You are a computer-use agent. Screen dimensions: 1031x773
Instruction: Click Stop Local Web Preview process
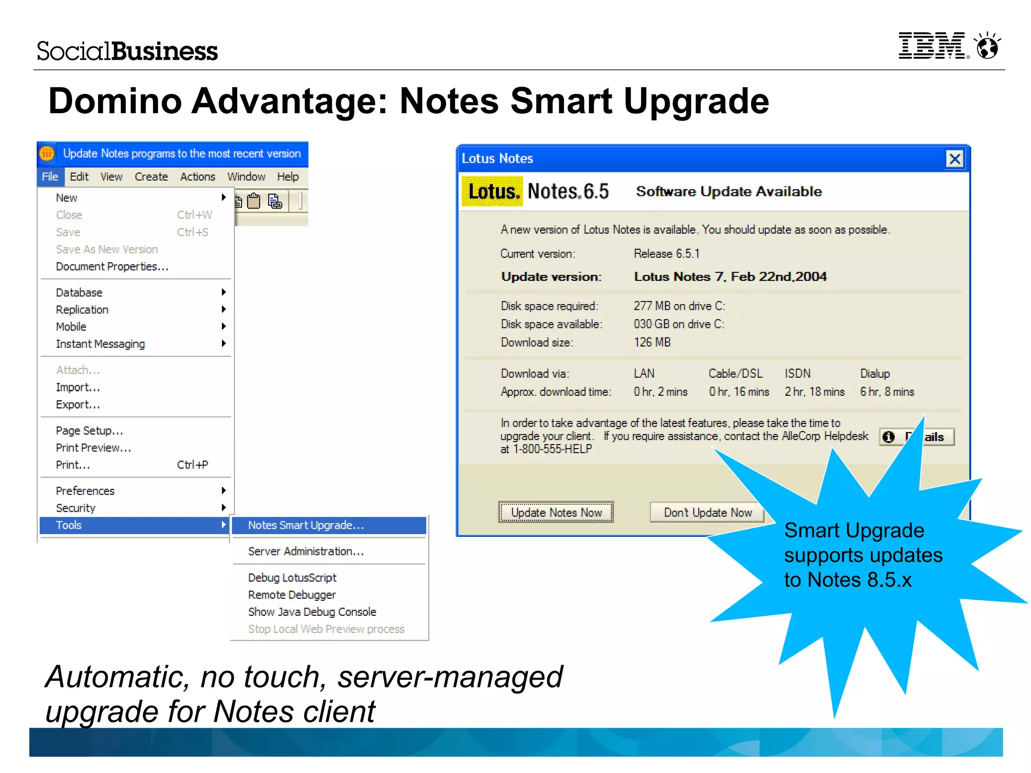[329, 629]
